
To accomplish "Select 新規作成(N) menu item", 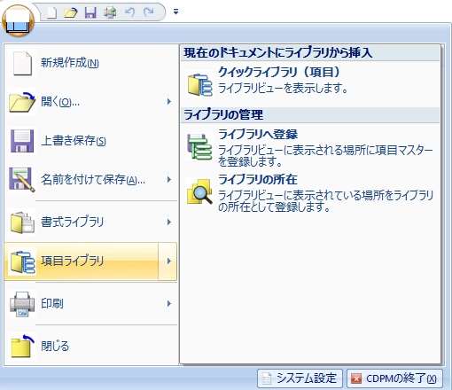I will click(x=90, y=63).
